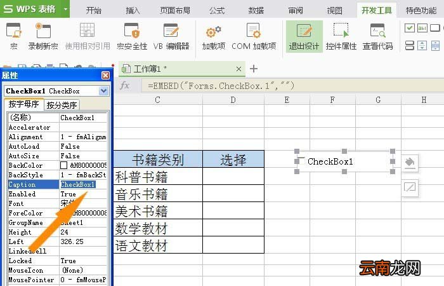Select the BackStyle property row
This screenshot has height=286, width=444.
pyautogui.click(x=58, y=175)
